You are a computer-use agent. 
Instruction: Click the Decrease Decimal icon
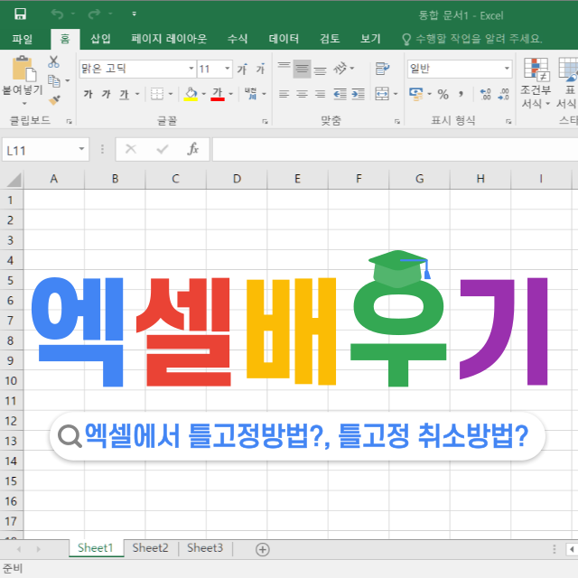[504, 94]
